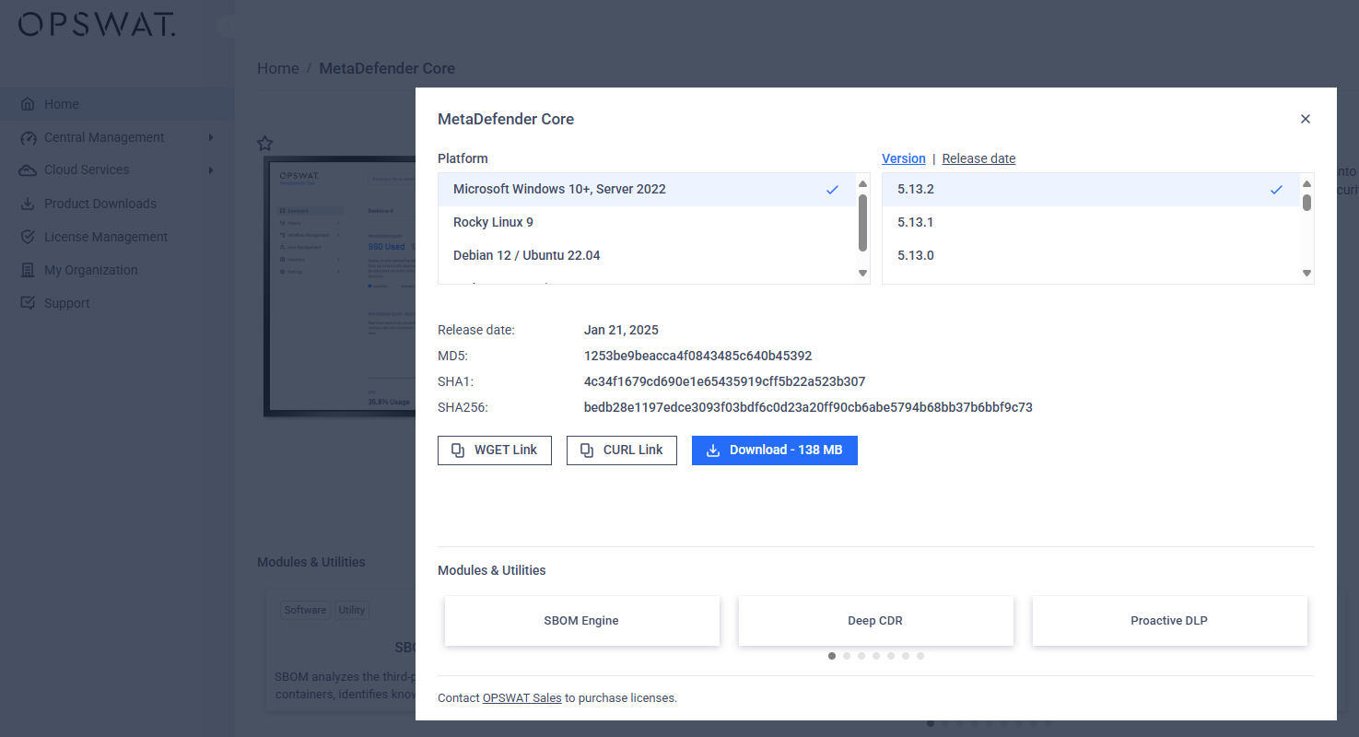This screenshot has width=1359, height=737.
Task: Click the SHA1 hash value
Action: click(x=724, y=381)
